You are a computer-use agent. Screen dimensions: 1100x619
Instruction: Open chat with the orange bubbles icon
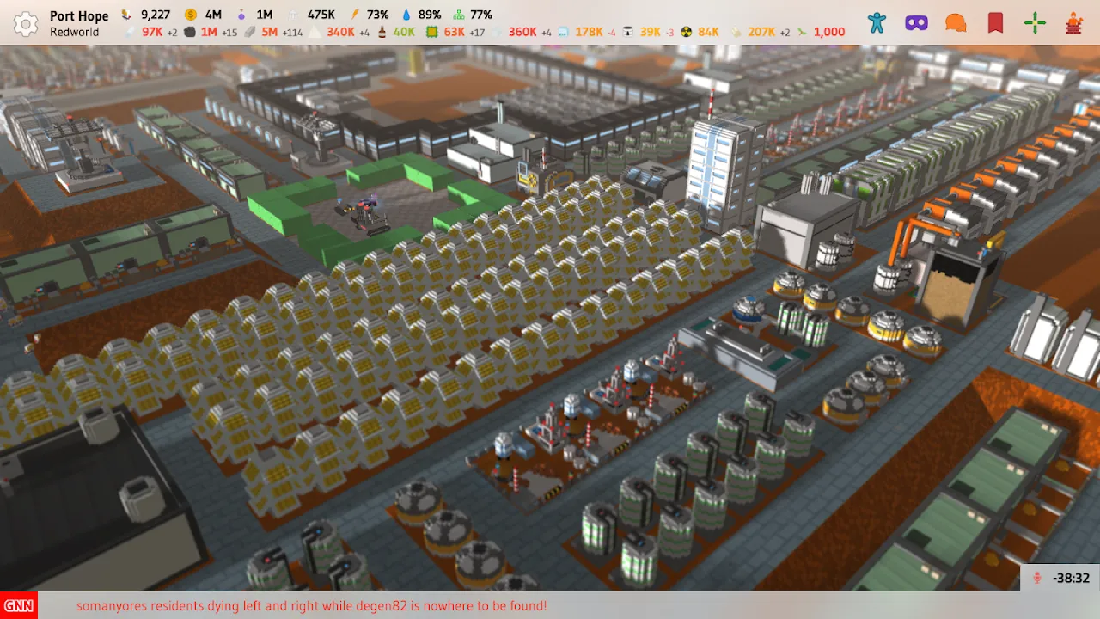click(x=956, y=23)
